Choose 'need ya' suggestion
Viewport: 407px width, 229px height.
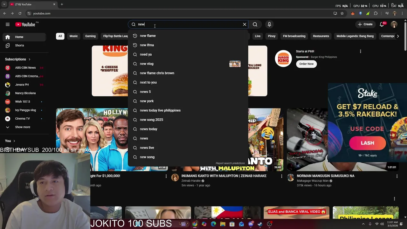tap(188, 54)
